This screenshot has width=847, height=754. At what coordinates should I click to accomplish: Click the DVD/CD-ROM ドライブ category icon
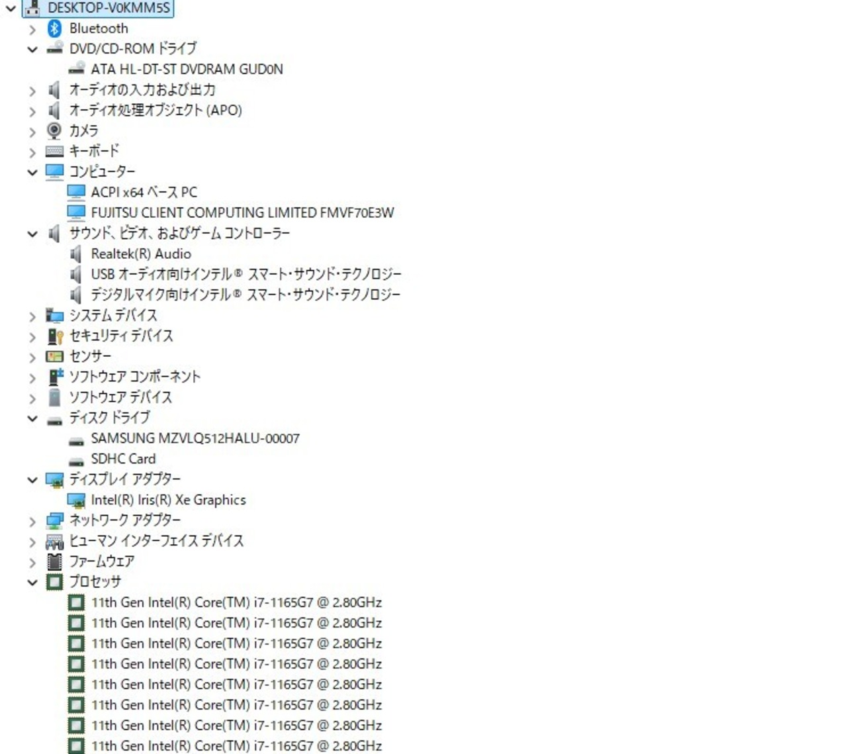click(x=54, y=48)
